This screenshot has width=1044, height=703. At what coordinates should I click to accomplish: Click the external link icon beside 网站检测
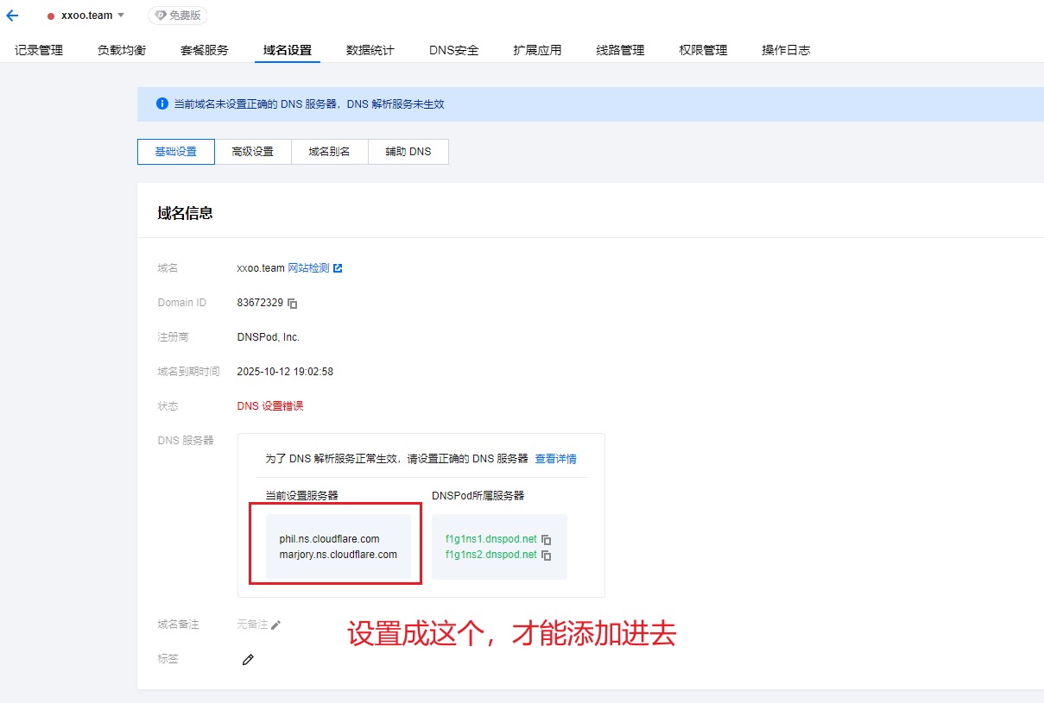click(338, 268)
